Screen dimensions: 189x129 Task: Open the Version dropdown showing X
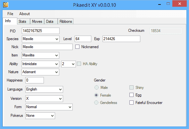(x=44, y=99)
